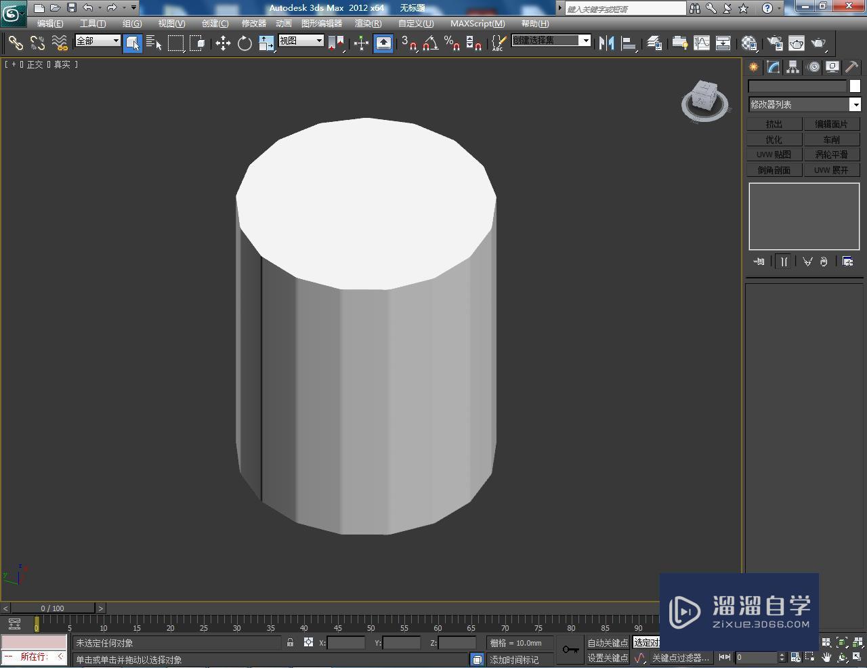Expand the named selection sets (创建选择集) dropdown
The image size is (867, 668).
point(585,41)
